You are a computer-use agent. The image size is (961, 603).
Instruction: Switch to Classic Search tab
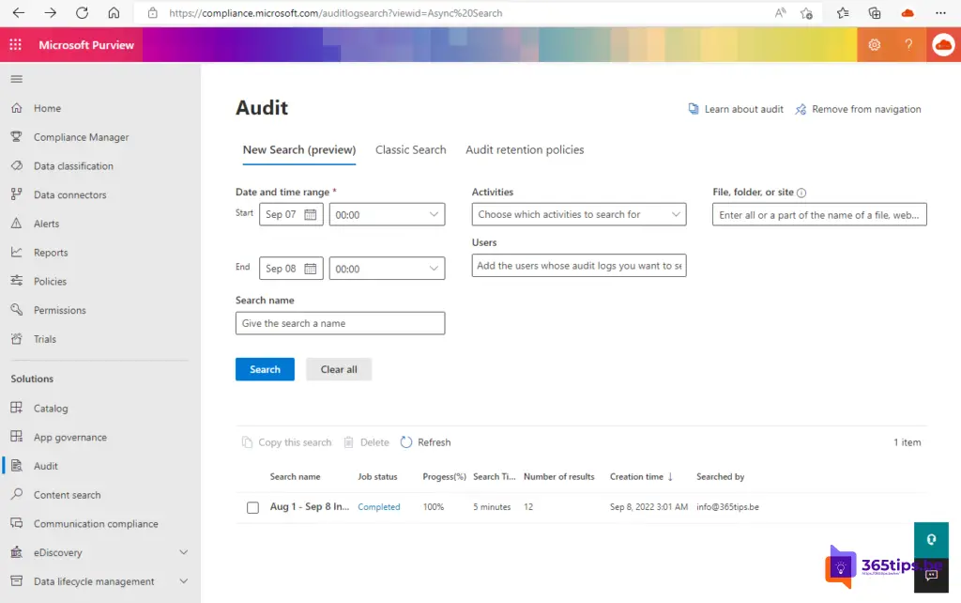(411, 149)
